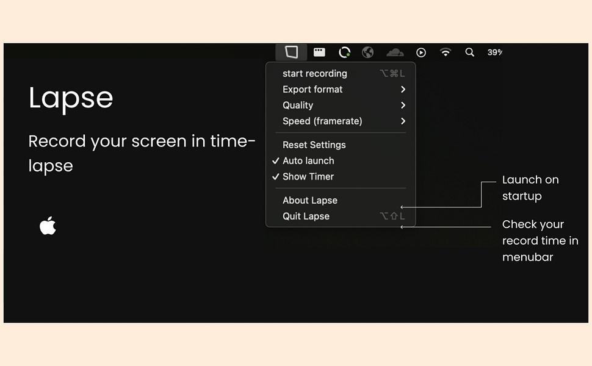Open the Speed (framerate) submenu

pyautogui.click(x=341, y=121)
